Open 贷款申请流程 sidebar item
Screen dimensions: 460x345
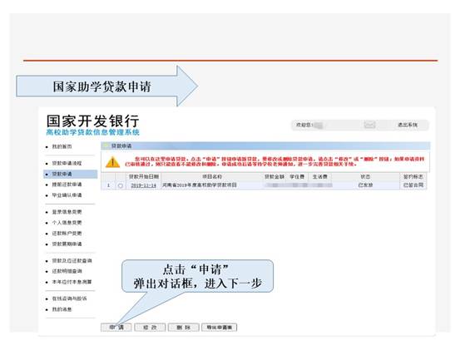point(67,163)
